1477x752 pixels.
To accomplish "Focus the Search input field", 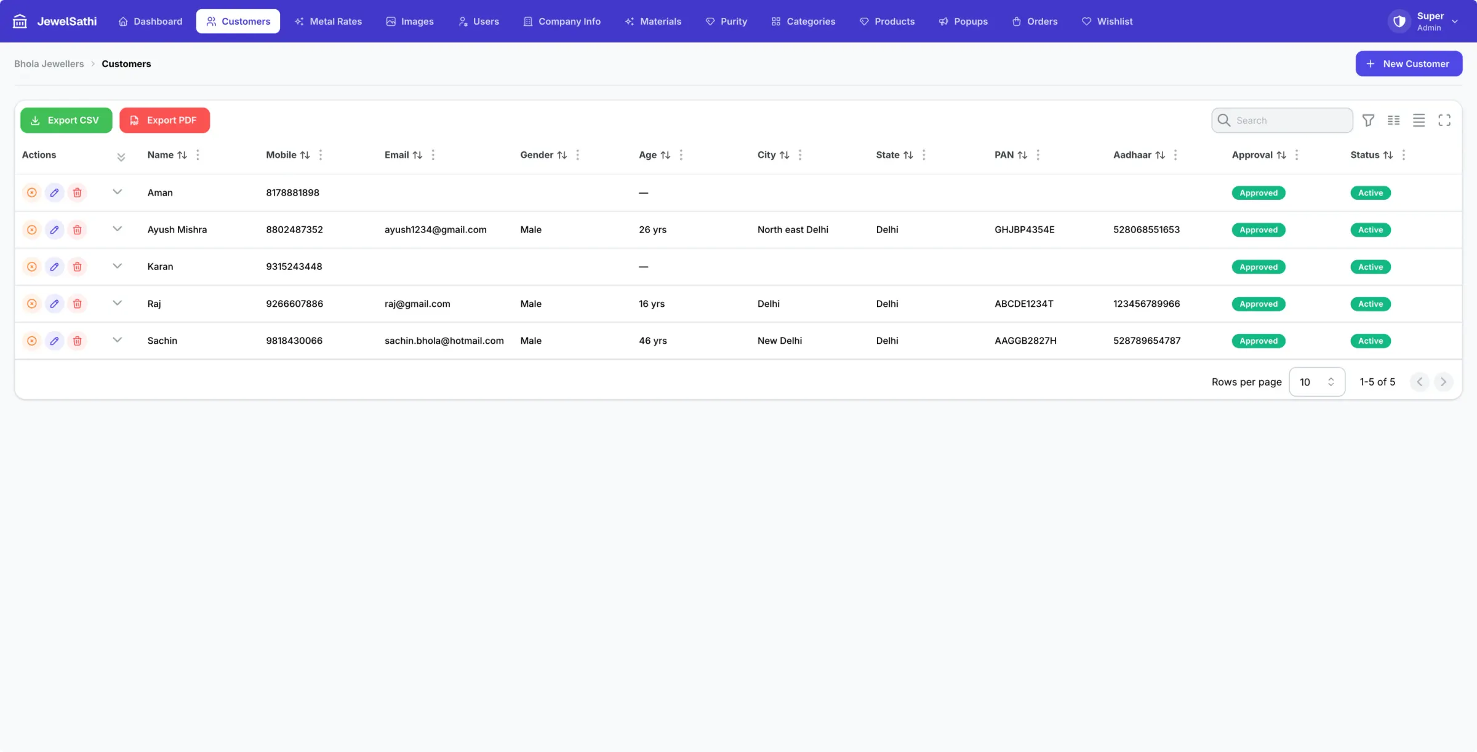I will (x=1282, y=120).
